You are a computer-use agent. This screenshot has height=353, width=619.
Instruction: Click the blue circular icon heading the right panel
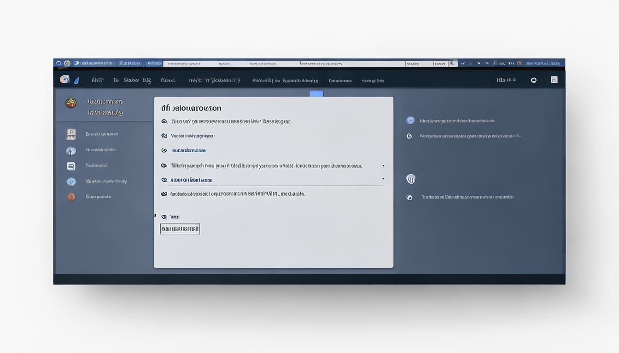click(410, 120)
